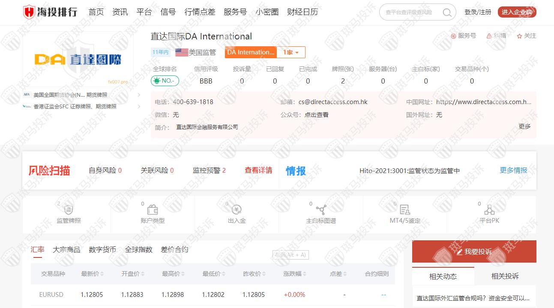Open the 账户类型 wallet icon
Screen dimensions: 554x308
point(152,210)
